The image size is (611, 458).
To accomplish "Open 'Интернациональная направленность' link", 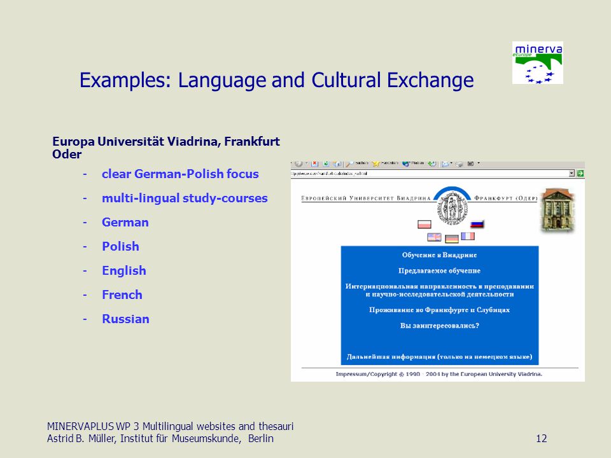I will click(x=440, y=290).
